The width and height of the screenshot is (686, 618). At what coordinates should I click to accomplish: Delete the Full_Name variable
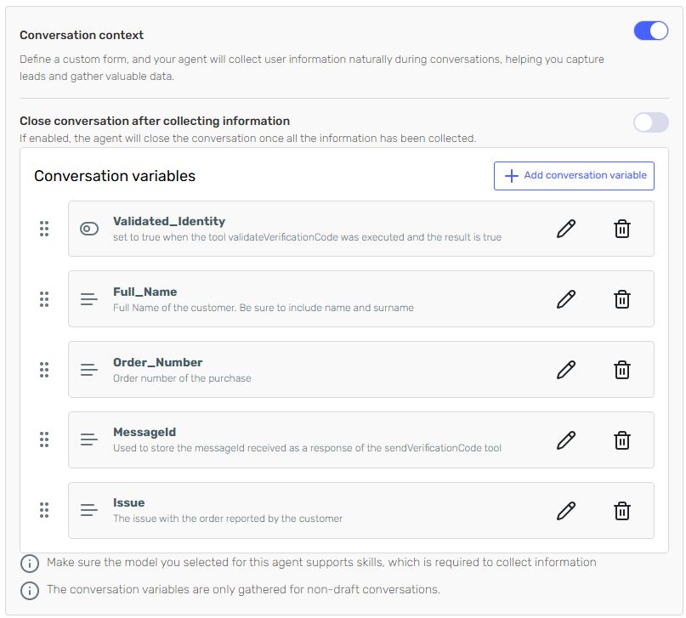[622, 299]
